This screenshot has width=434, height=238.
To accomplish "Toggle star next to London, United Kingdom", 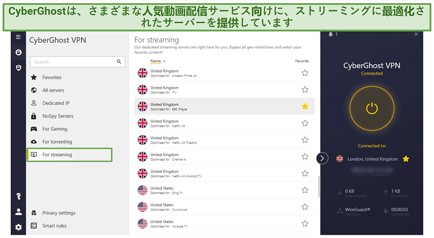I will 406,159.
